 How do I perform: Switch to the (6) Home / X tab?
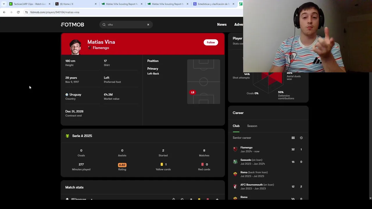click(x=76, y=4)
